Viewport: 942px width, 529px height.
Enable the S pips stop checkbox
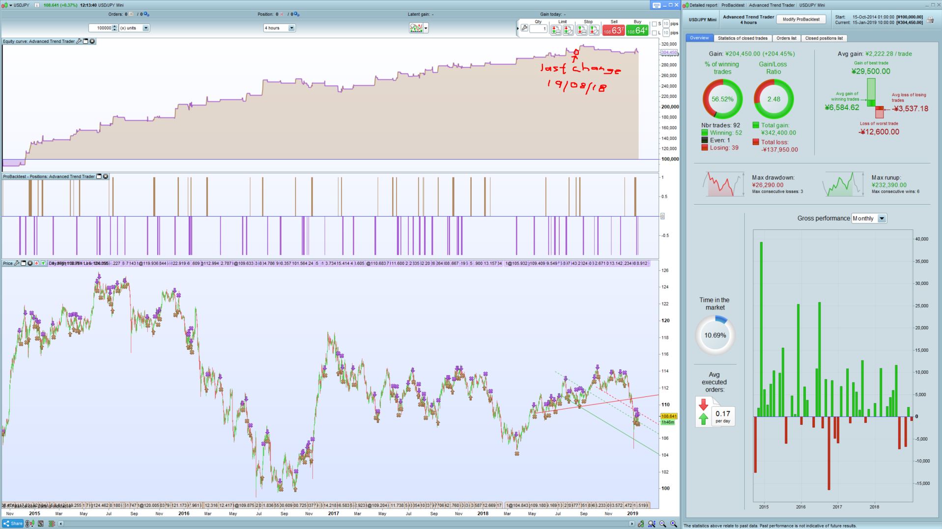[654, 24]
